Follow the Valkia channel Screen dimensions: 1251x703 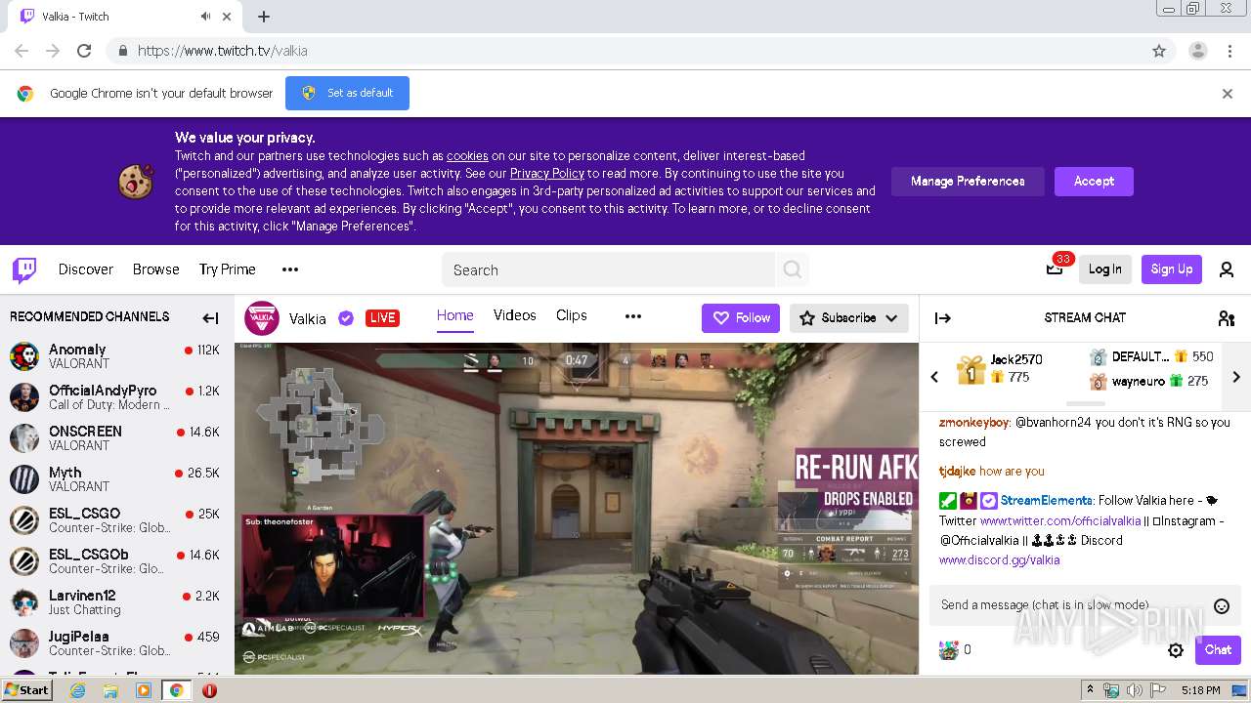tap(741, 318)
